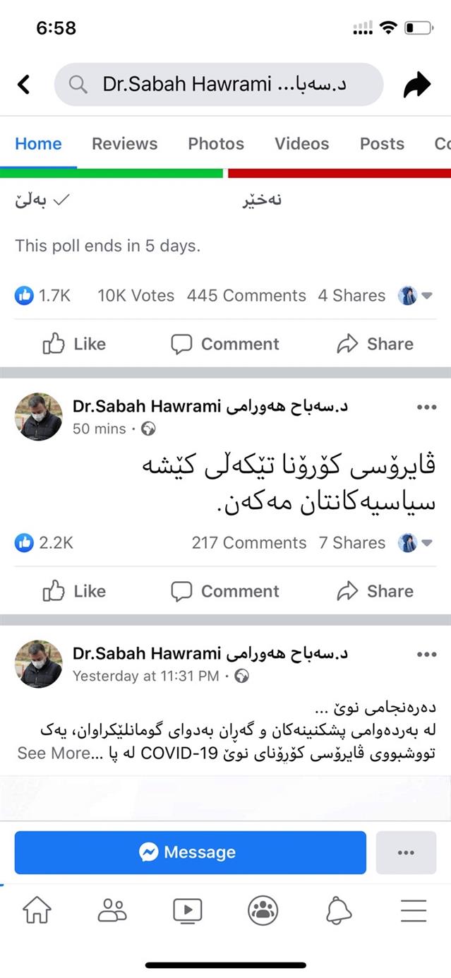Open Friends icon in bottom navigation
Image resolution: width=451 pixels, height=978 pixels.
[112, 911]
